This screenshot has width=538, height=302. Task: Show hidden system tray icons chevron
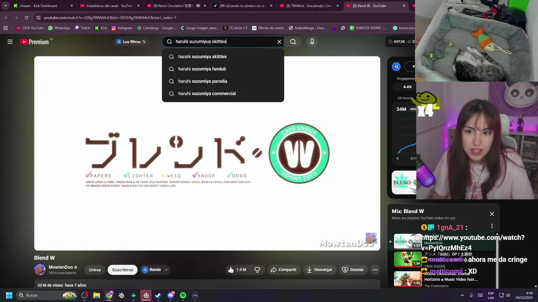click(x=462, y=295)
